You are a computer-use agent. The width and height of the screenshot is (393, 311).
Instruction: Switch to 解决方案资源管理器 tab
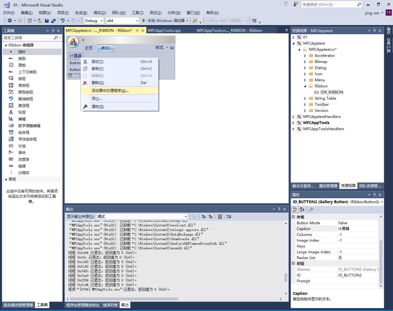pos(303,186)
